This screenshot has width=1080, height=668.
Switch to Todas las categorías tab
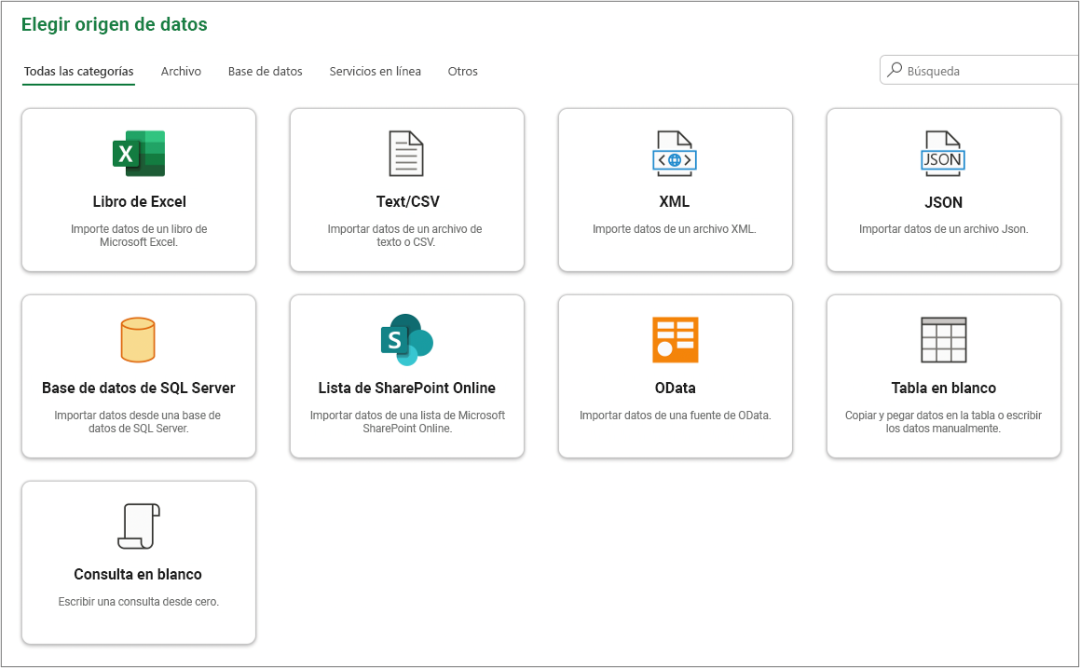pos(78,71)
